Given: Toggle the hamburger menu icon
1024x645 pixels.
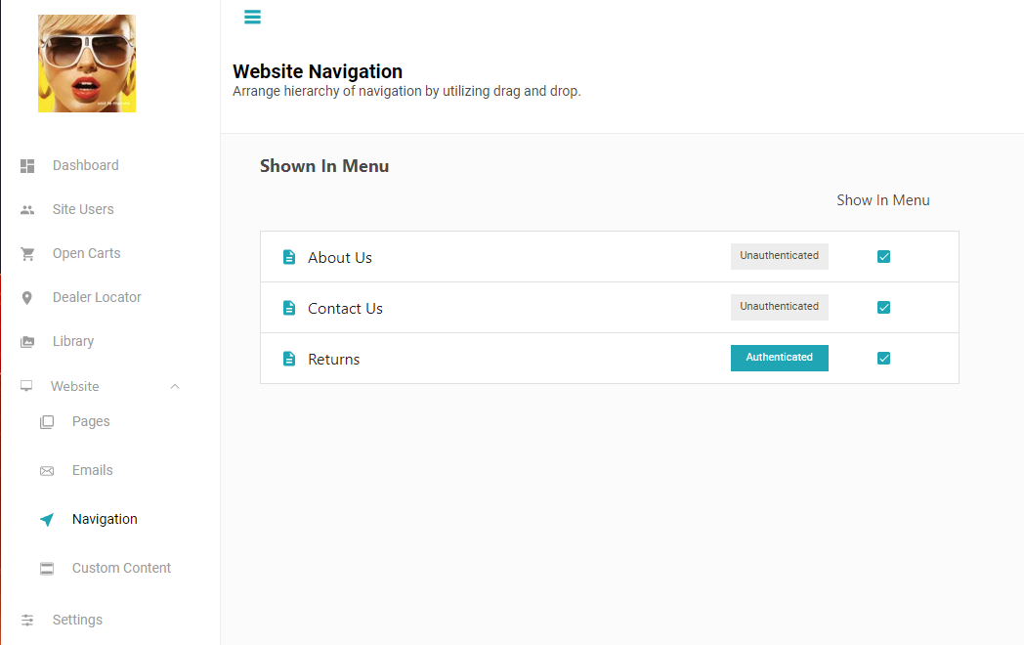Looking at the screenshot, I should tap(252, 17).
